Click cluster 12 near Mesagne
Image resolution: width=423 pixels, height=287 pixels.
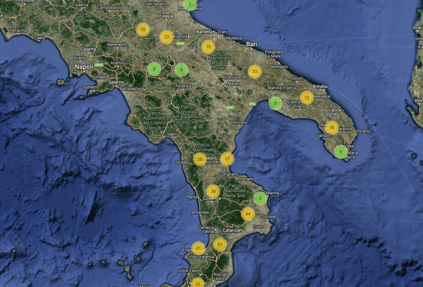point(307,98)
